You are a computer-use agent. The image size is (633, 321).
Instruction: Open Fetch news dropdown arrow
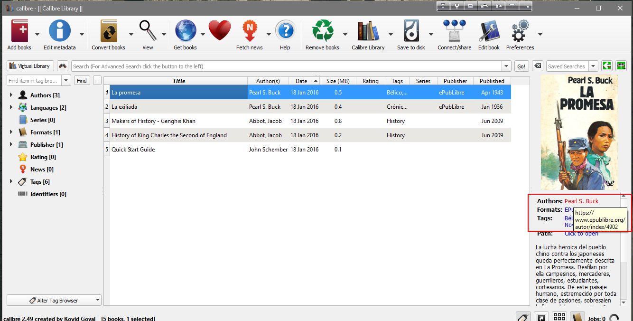tap(269, 34)
